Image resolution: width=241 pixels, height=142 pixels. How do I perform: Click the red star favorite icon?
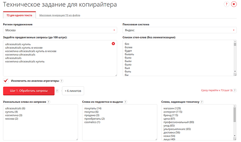234,4
